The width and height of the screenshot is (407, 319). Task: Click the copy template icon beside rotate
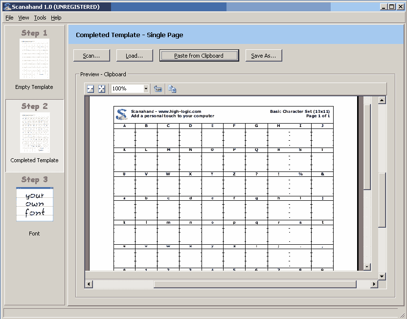click(x=172, y=89)
